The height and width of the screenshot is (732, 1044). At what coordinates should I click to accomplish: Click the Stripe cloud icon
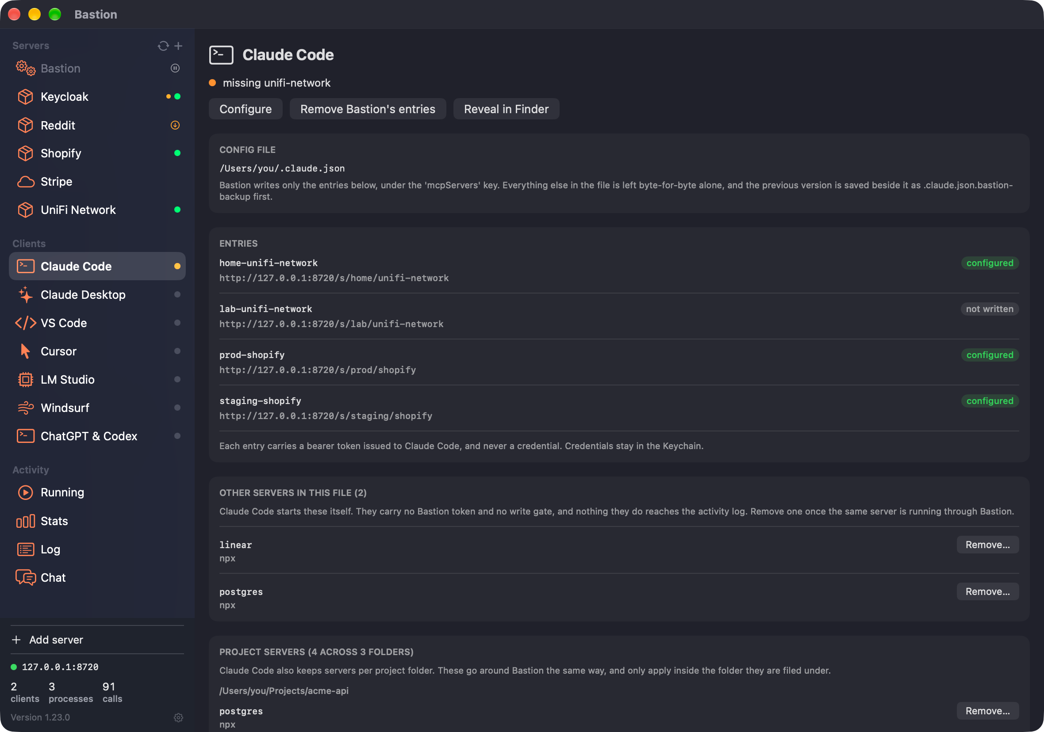point(26,182)
